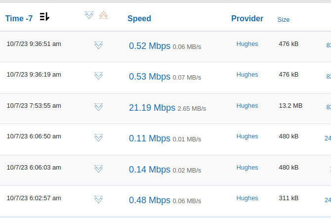
Task: Click the blue download filter icon in header
Action: click(x=89, y=15)
